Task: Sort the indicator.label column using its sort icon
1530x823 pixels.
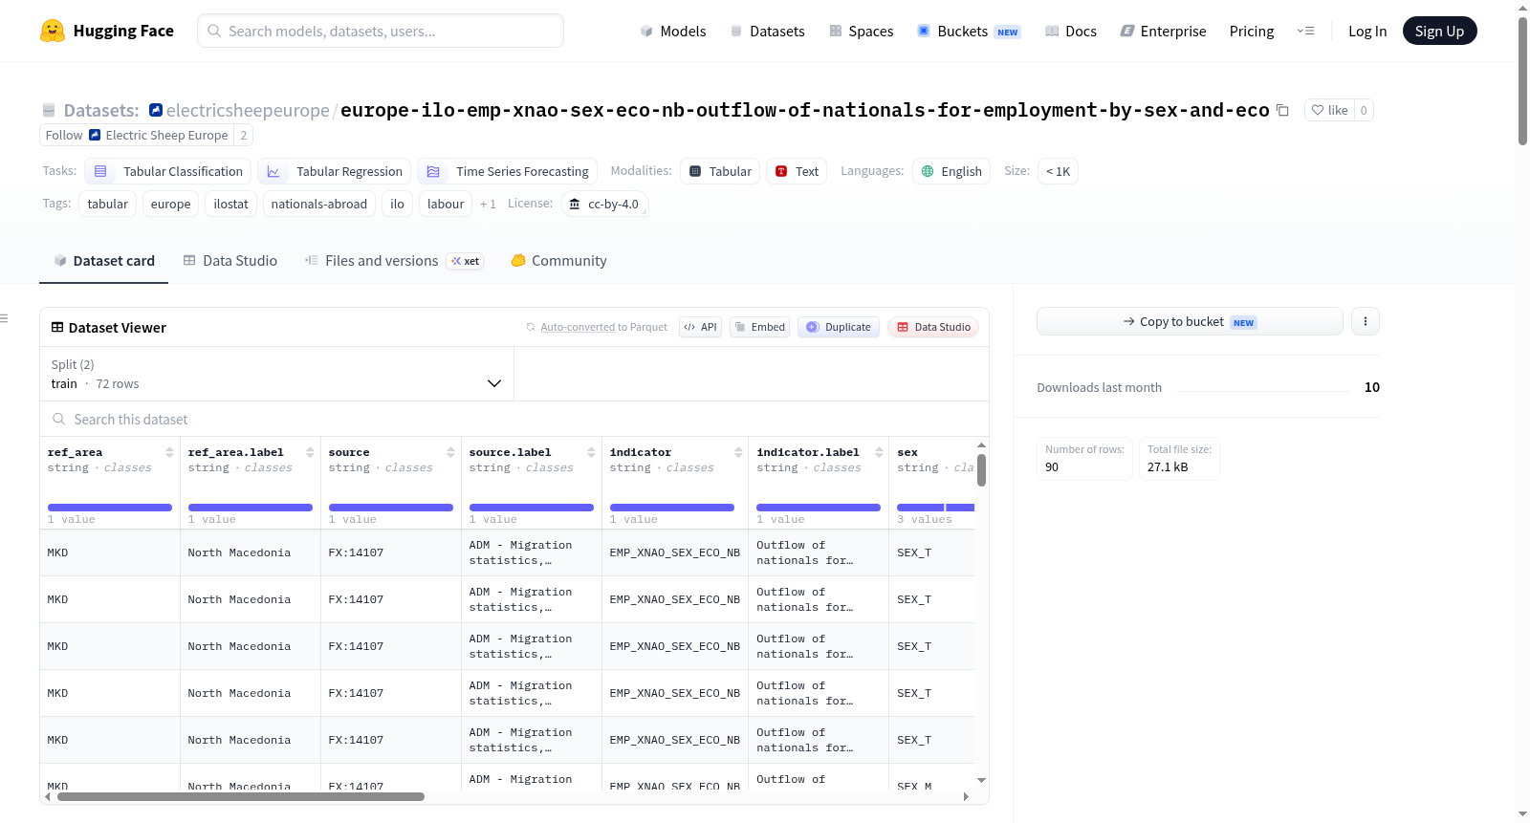Action: tap(879, 452)
